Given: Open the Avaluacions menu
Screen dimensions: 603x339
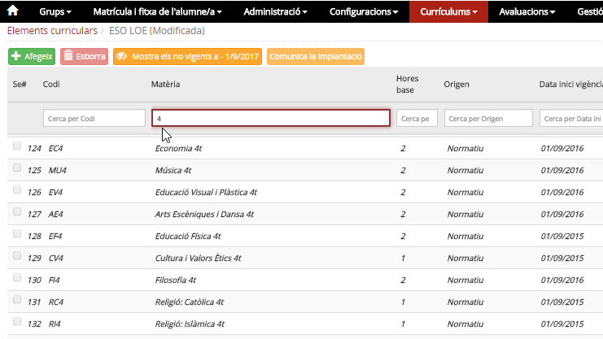Looking at the screenshot, I should click(527, 11).
